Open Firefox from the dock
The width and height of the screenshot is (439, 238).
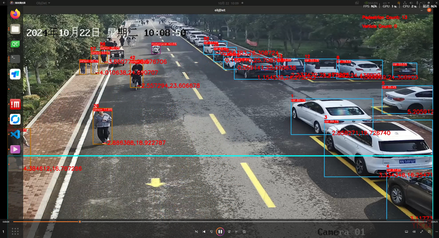pyautogui.click(x=15, y=14)
